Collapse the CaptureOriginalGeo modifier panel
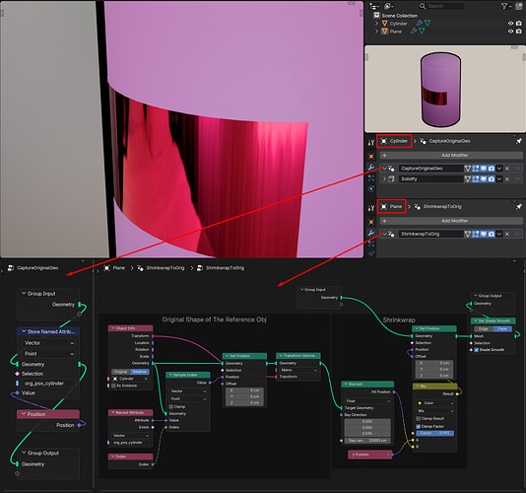 (384, 169)
